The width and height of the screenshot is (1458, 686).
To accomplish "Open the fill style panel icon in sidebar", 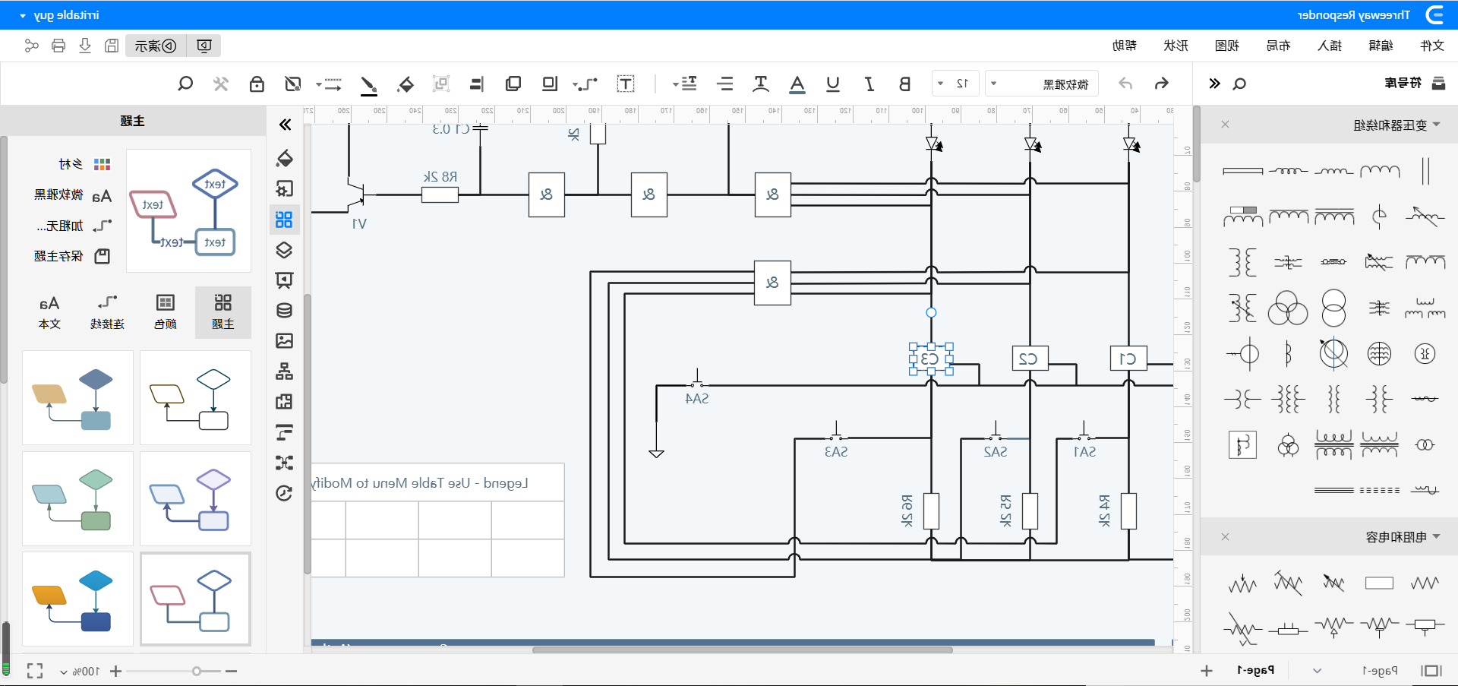I will coord(285,158).
